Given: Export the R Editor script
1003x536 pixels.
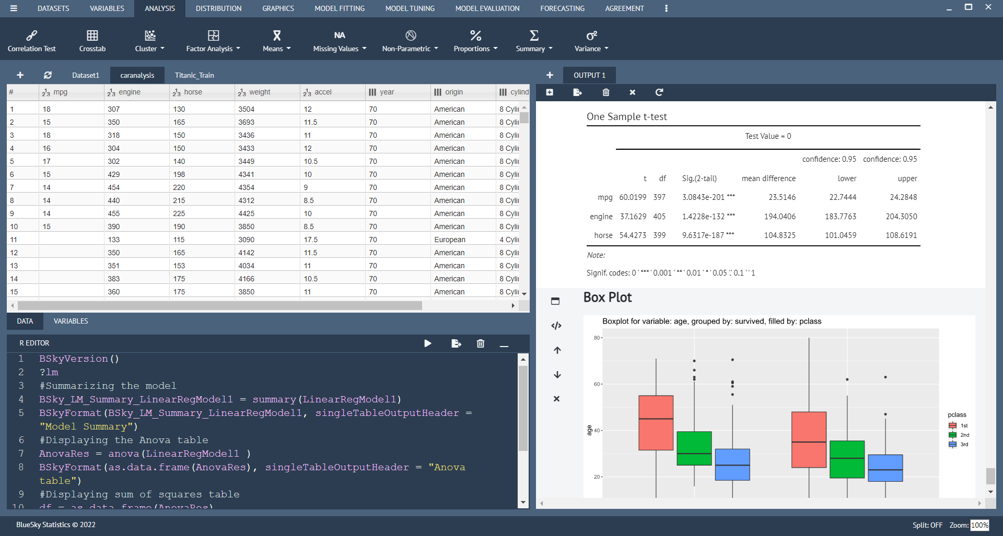Looking at the screenshot, I should tap(456, 343).
